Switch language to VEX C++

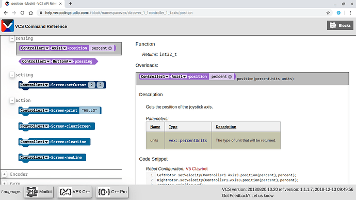tap(75, 192)
